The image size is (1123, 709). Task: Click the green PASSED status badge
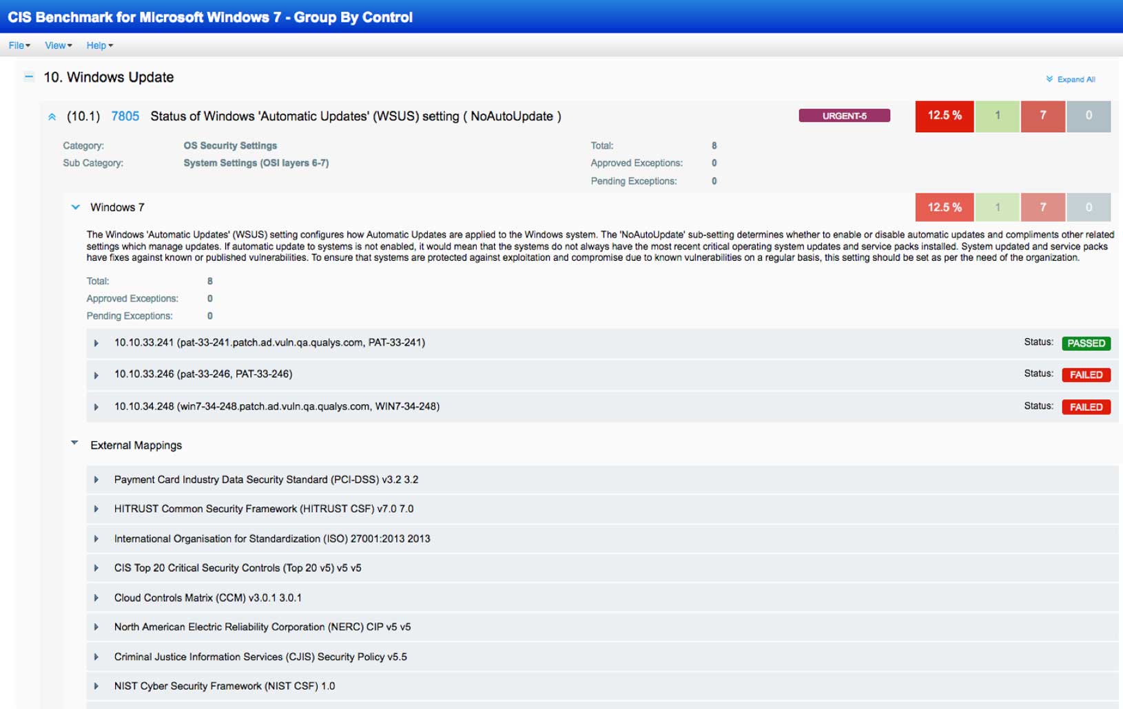tap(1086, 343)
